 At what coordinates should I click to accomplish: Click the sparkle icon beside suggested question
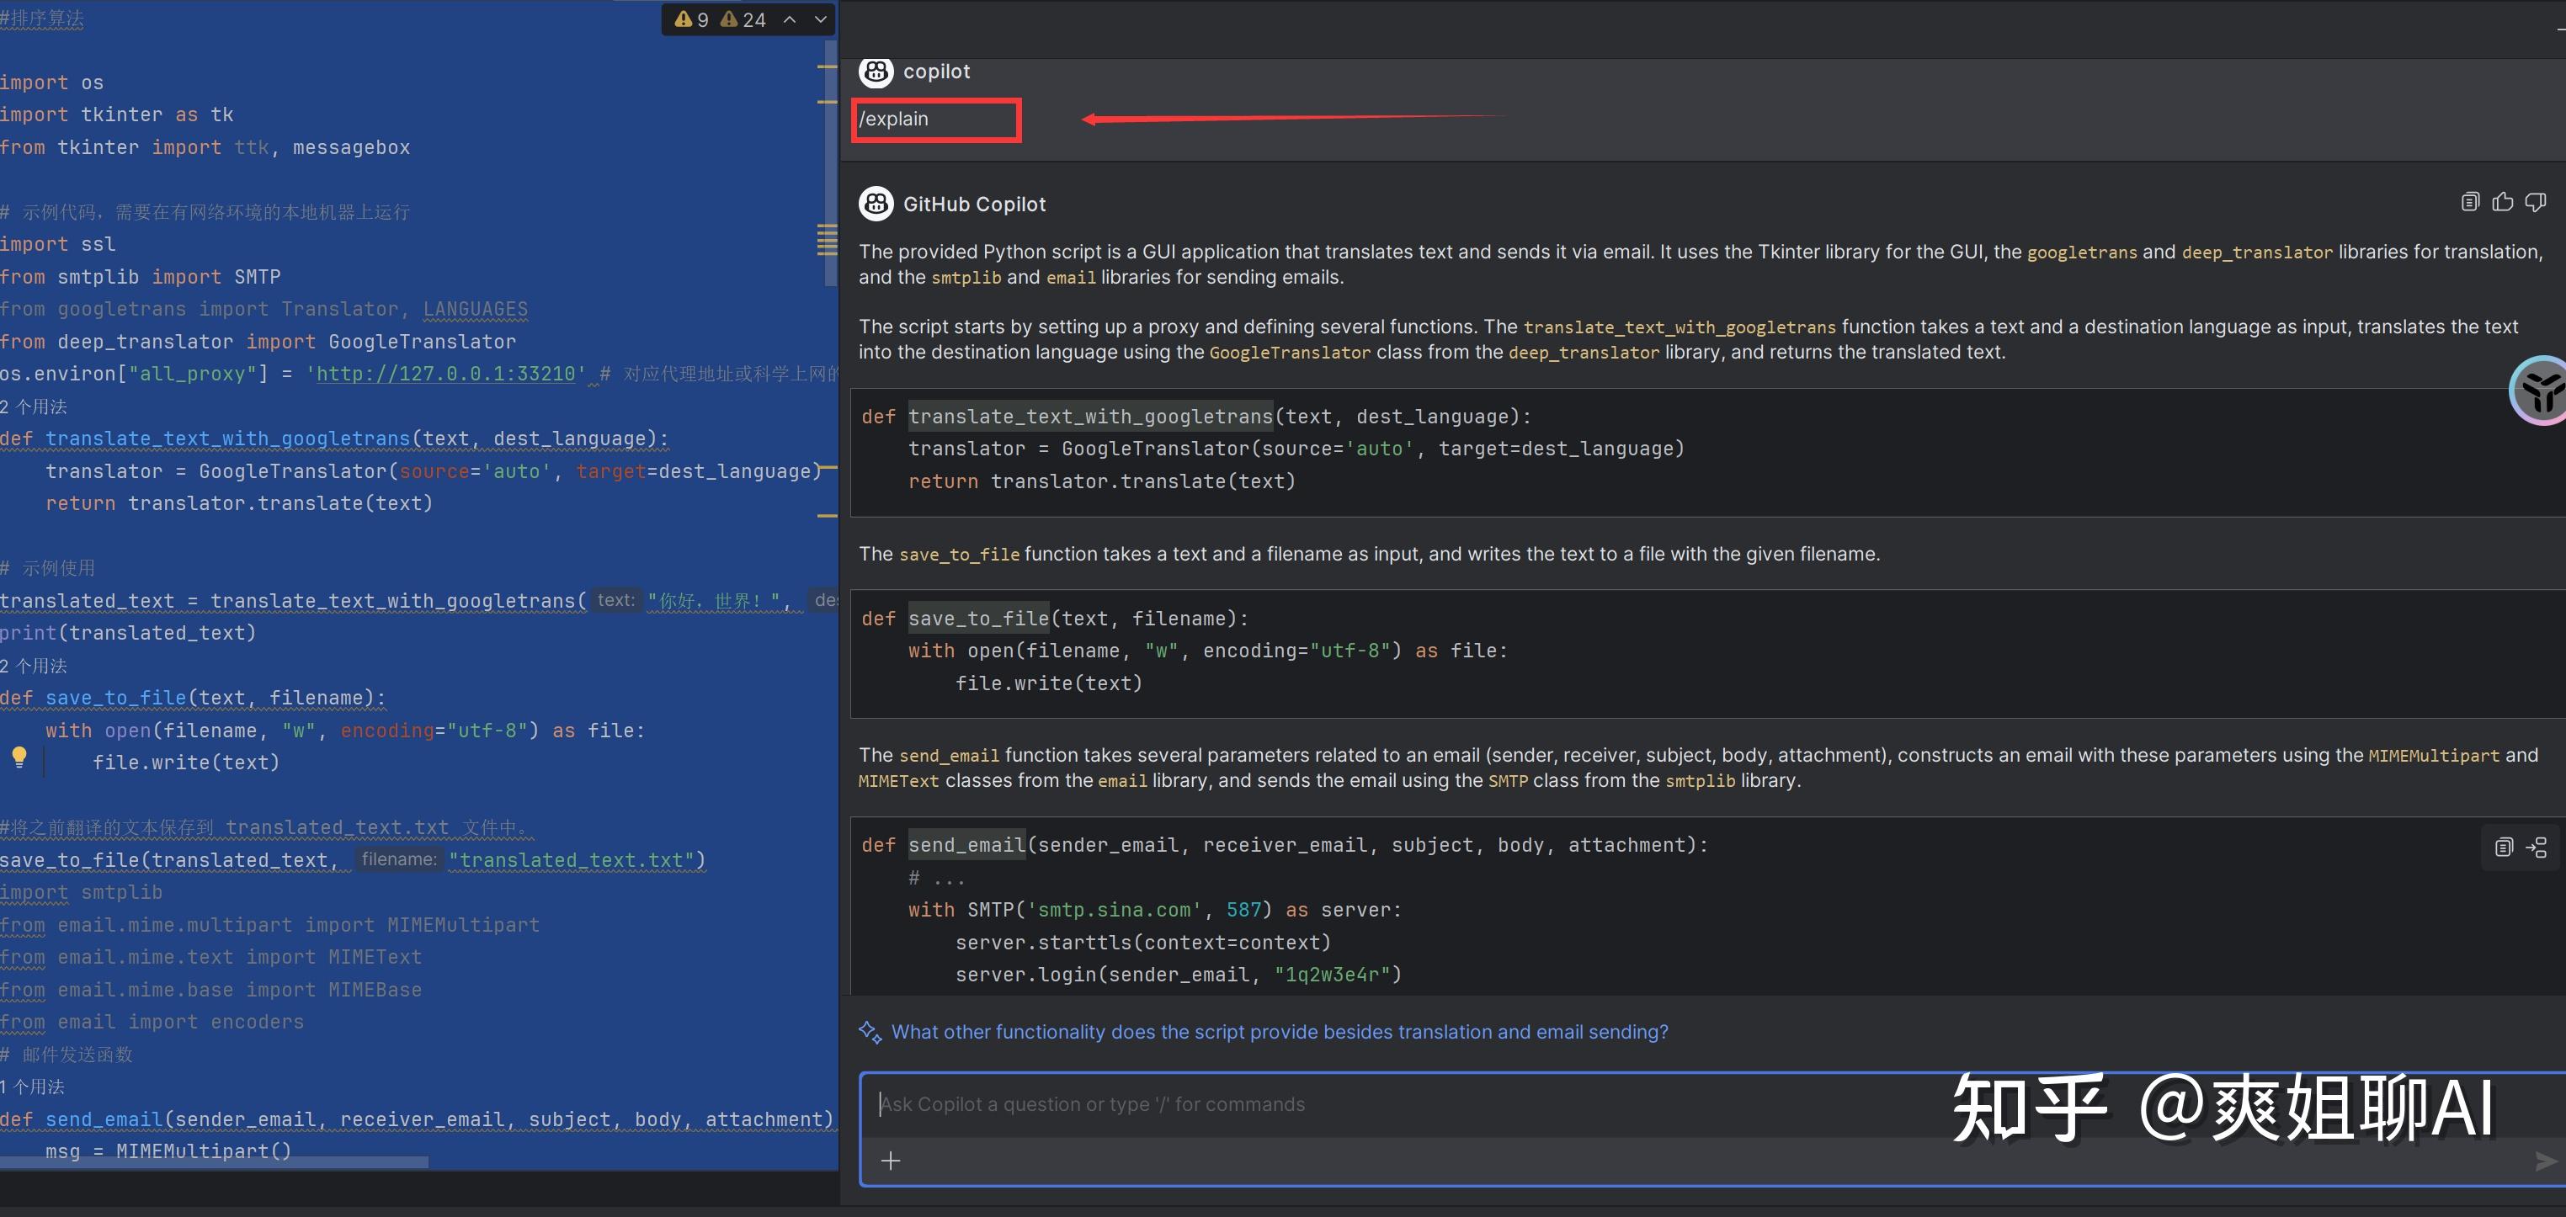pyautogui.click(x=870, y=1033)
